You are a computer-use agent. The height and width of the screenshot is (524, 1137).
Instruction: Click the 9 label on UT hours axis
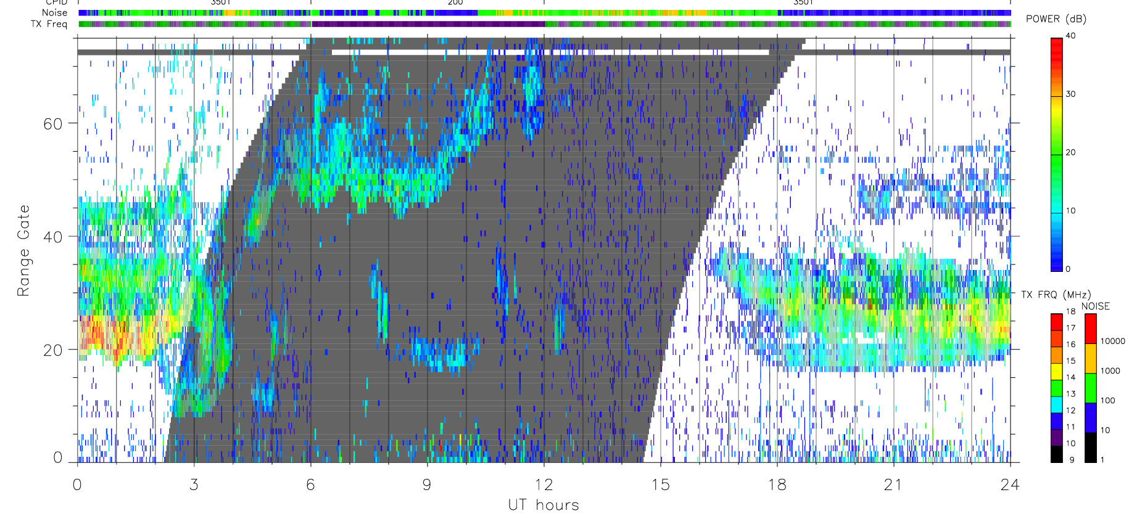tap(427, 485)
